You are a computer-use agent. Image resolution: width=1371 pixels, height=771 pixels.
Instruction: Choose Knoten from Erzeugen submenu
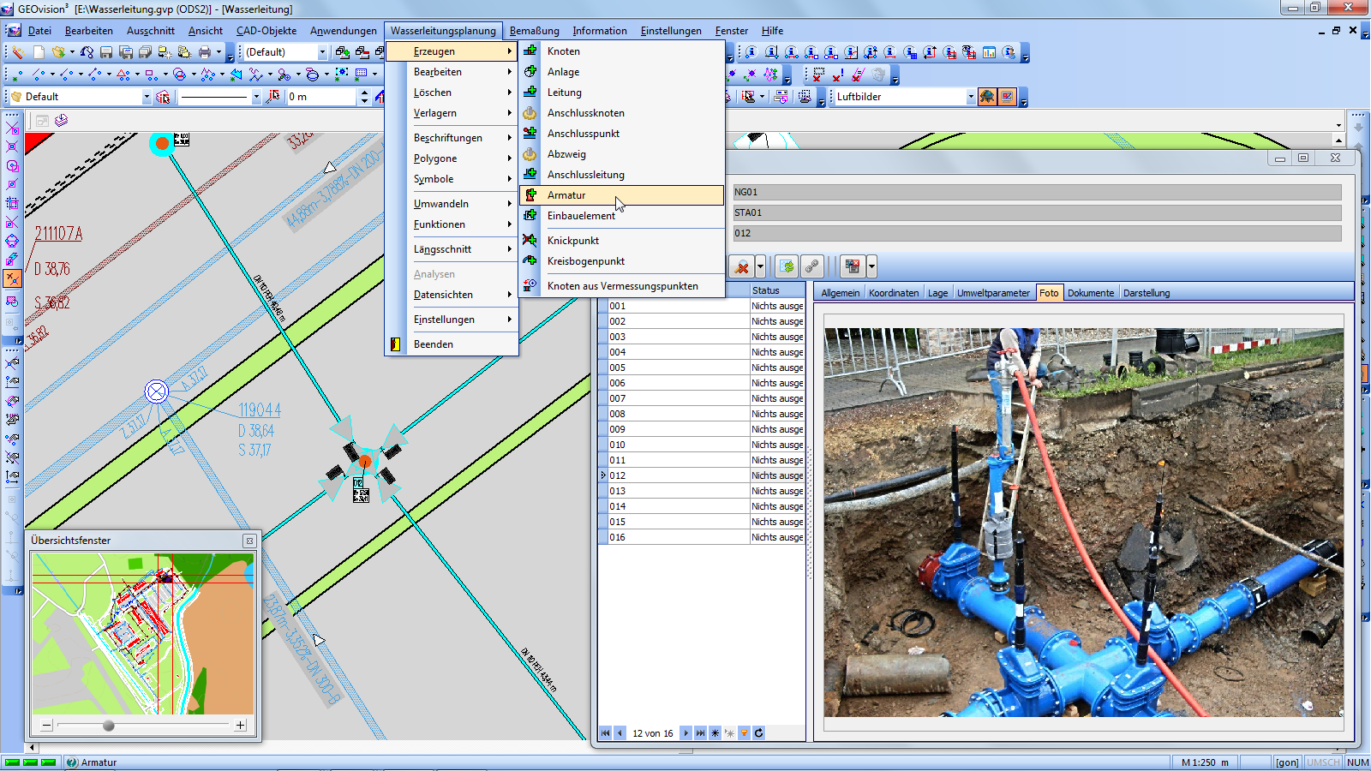tap(621, 51)
